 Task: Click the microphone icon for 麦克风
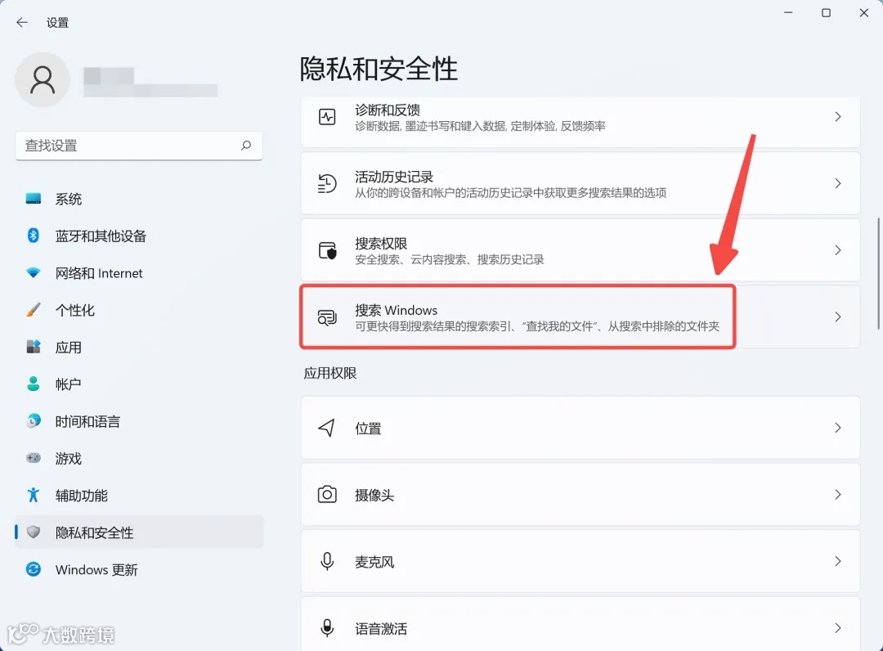[x=327, y=561]
